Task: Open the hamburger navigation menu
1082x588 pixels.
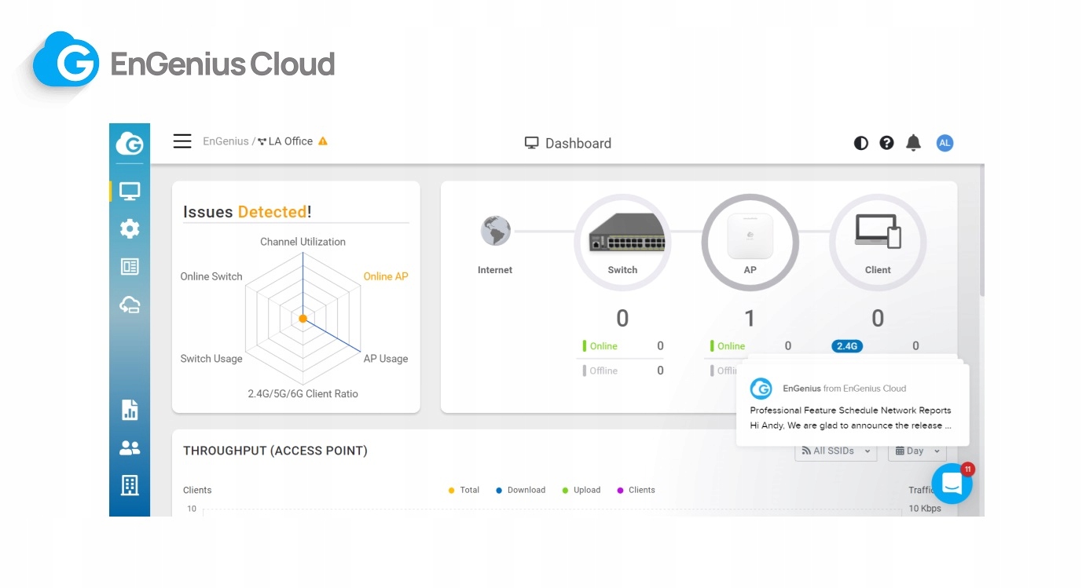Action: 182,141
